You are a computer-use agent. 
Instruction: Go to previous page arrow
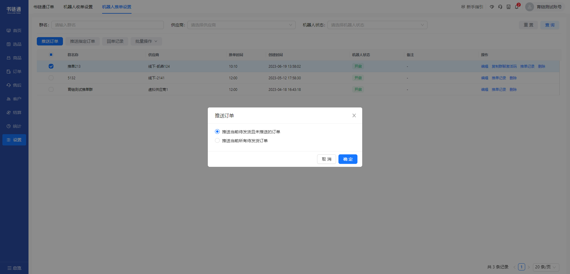[x=514, y=267]
